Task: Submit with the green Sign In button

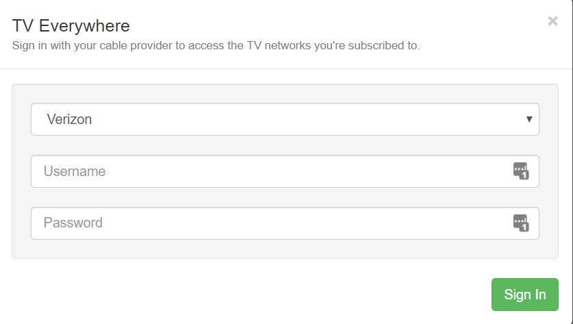Action: 525,295
